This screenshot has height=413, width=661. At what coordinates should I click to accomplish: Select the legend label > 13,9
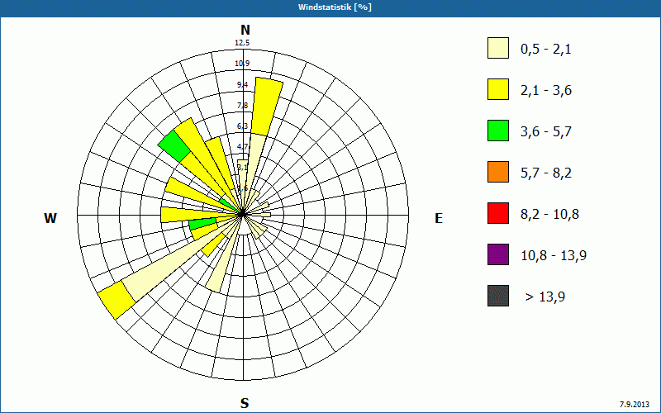545,297
